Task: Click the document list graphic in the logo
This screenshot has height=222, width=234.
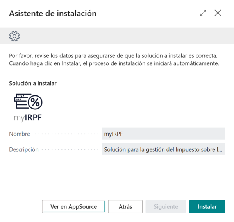Action: point(21,101)
